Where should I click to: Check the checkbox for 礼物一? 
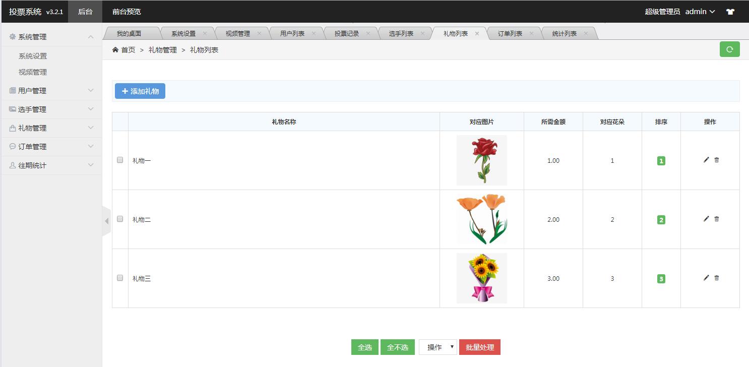click(x=120, y=160)
